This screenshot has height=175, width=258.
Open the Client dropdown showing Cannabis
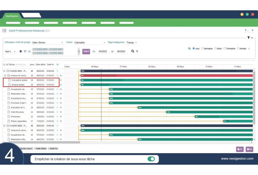(89, 42)
